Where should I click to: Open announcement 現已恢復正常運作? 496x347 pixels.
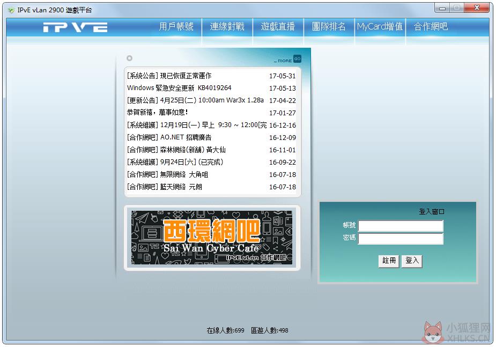click(x=169, y=76)
